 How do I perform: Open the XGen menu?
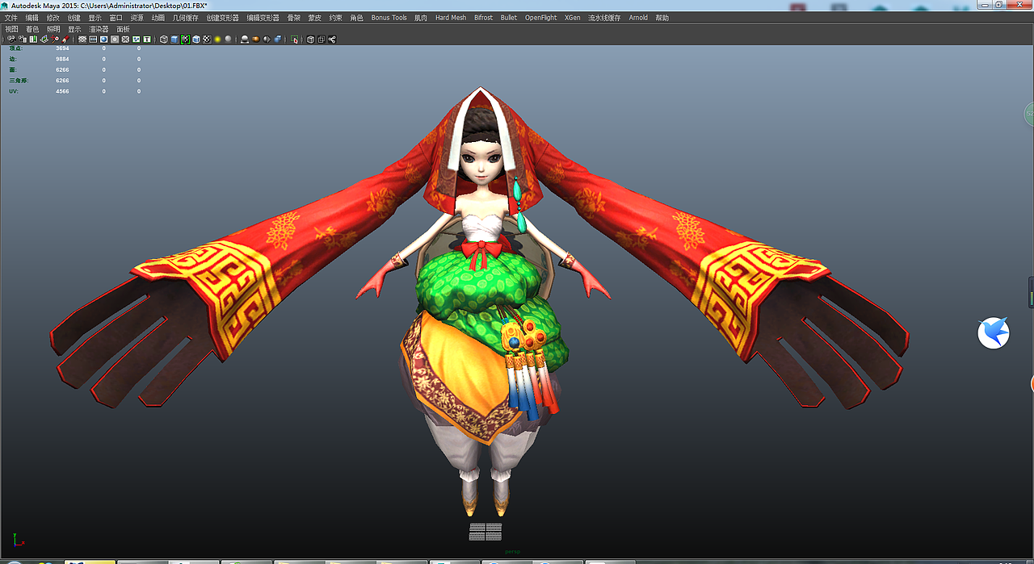pyautogui.click(x=573, y=18)
